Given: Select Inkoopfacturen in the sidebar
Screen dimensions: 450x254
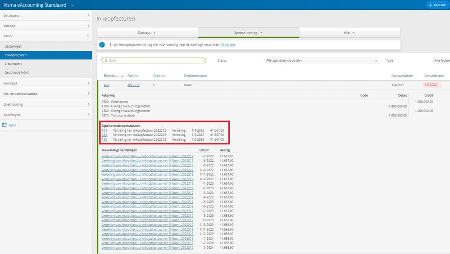Looking at the screenshot, I should coord(46,55).
